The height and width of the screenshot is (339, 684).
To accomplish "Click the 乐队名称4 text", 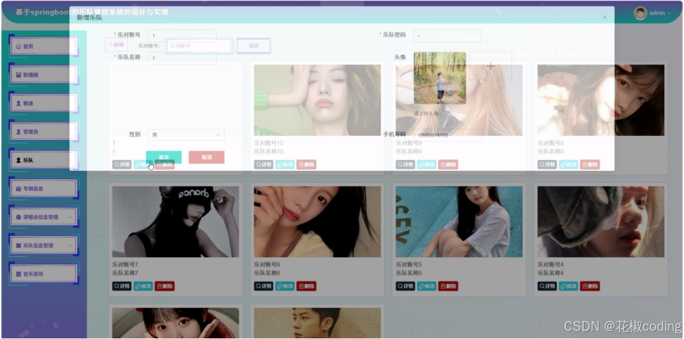I will click(x=550, y=273).
